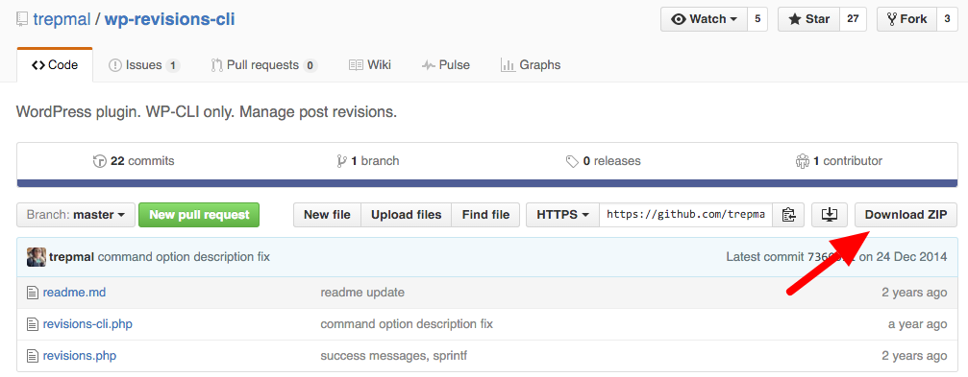The width and height of the screenshot is (968, 377).
Task: Open the readme.md file
Action: (74, 292)
